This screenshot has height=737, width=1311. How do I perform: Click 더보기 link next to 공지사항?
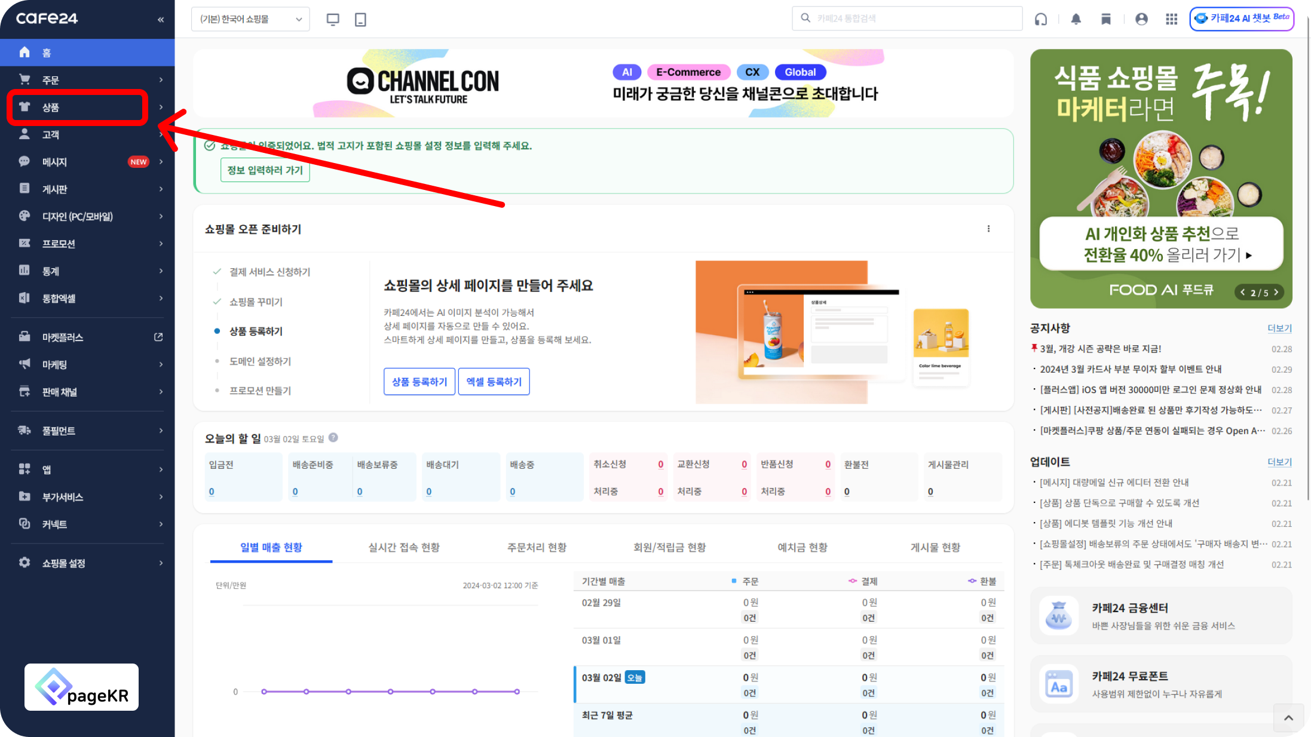tap(1279, 328)
